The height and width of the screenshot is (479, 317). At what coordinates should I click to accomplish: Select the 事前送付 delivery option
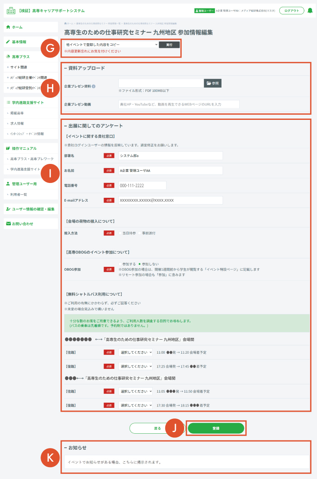click(140, 233)
